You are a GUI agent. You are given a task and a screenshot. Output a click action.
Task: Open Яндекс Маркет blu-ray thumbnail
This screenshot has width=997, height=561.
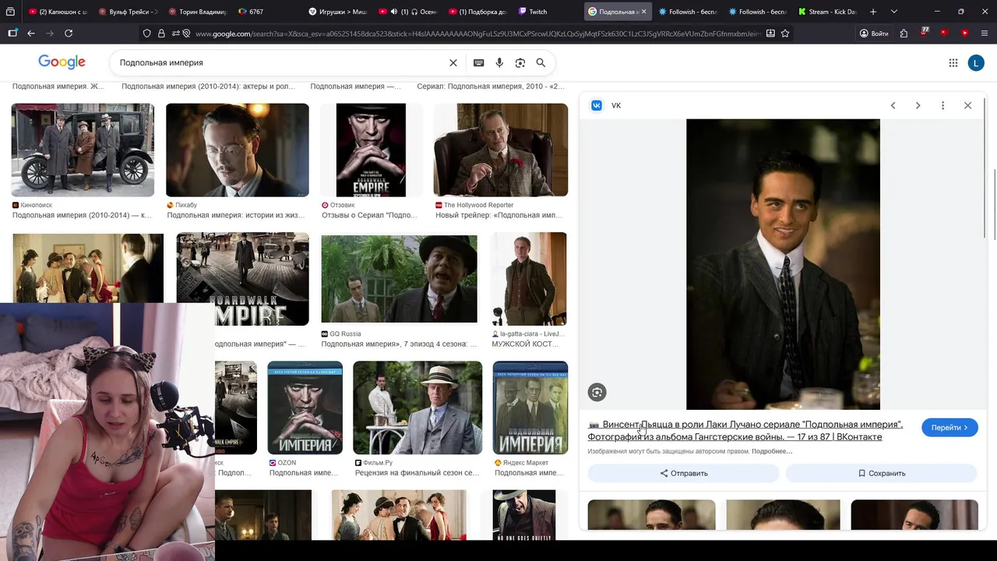coord(530,408)
